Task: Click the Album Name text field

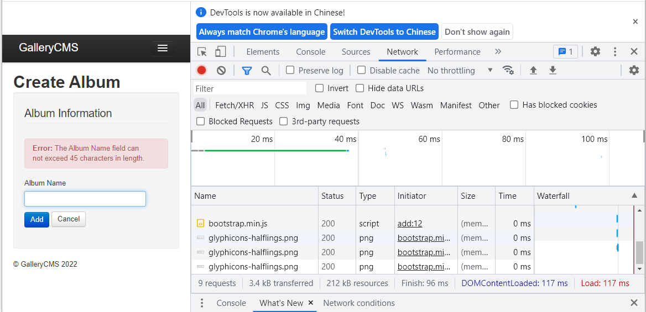Action: (x=85, y=199)
